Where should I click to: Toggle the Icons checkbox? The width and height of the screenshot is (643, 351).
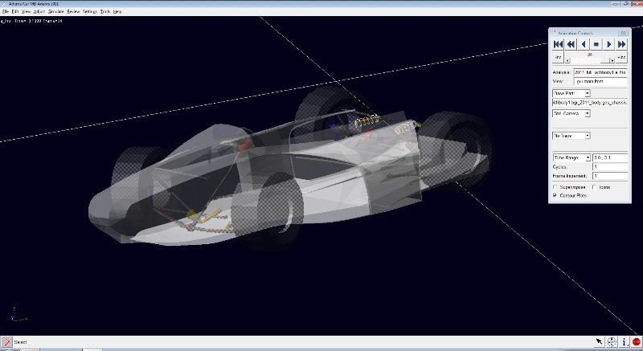coord(593,186)
